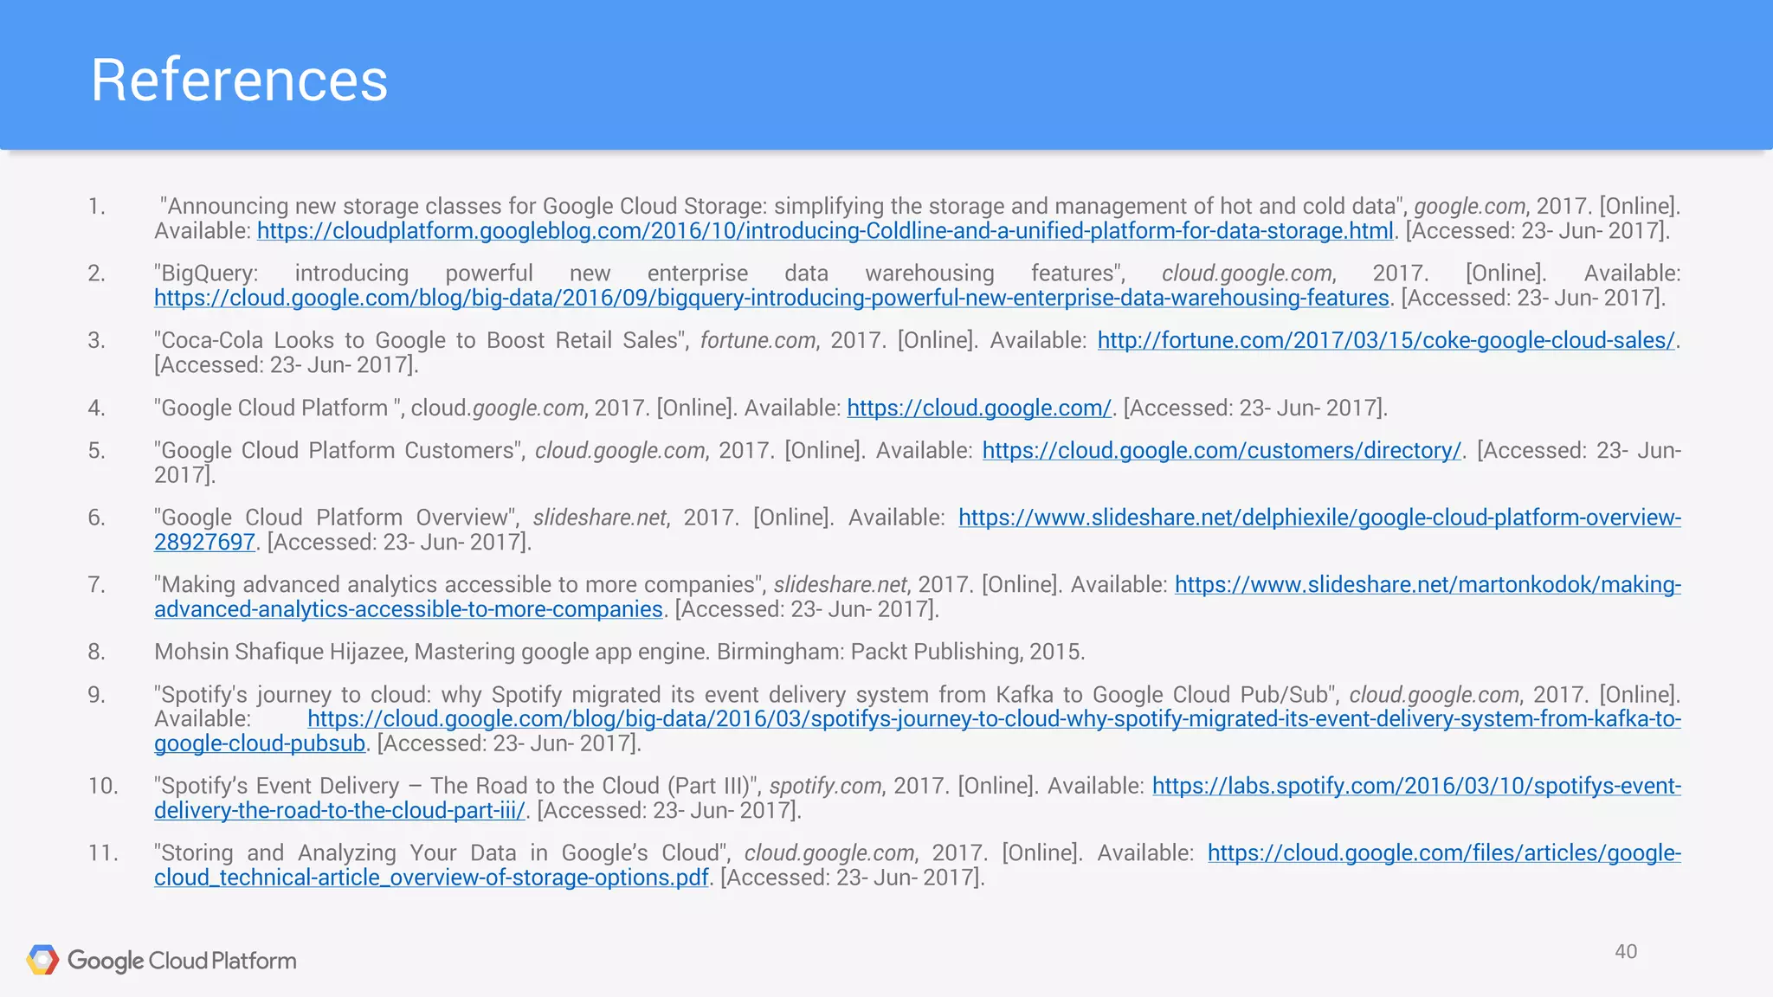The image size is (1773, 997).
Task: Open the fortune.com coke-google-cloud-sales link
Action: tap(1386, 340)
